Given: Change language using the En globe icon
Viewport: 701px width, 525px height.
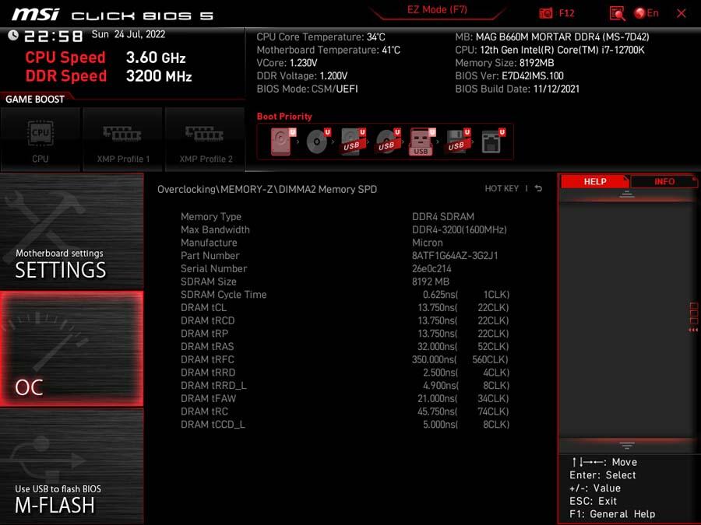Looking at the screenshot, I should click(646, 13).
